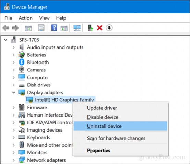Click Properties in the context menu

[99, 150]
